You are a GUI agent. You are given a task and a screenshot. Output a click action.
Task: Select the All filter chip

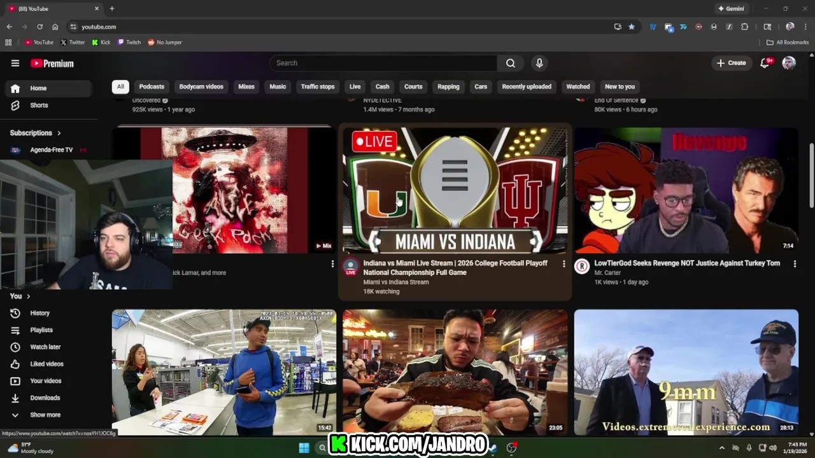(120, 87)
